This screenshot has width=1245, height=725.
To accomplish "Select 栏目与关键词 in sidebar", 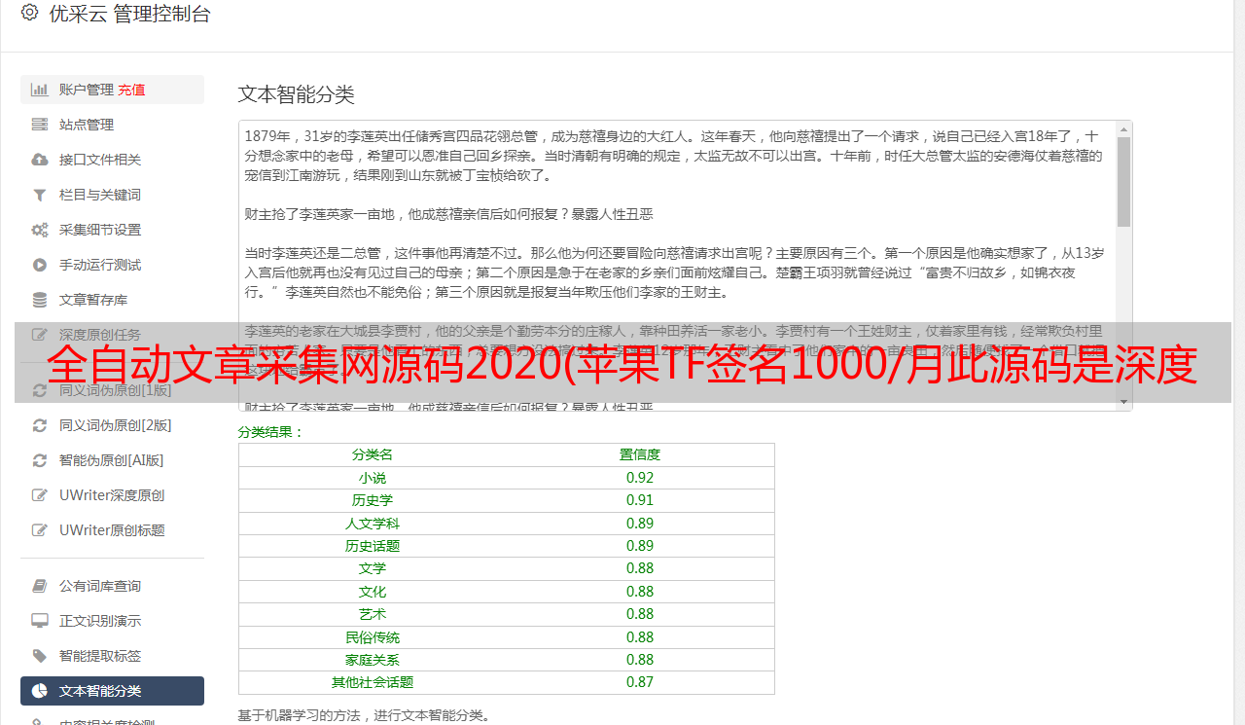I will click(112, 195).
